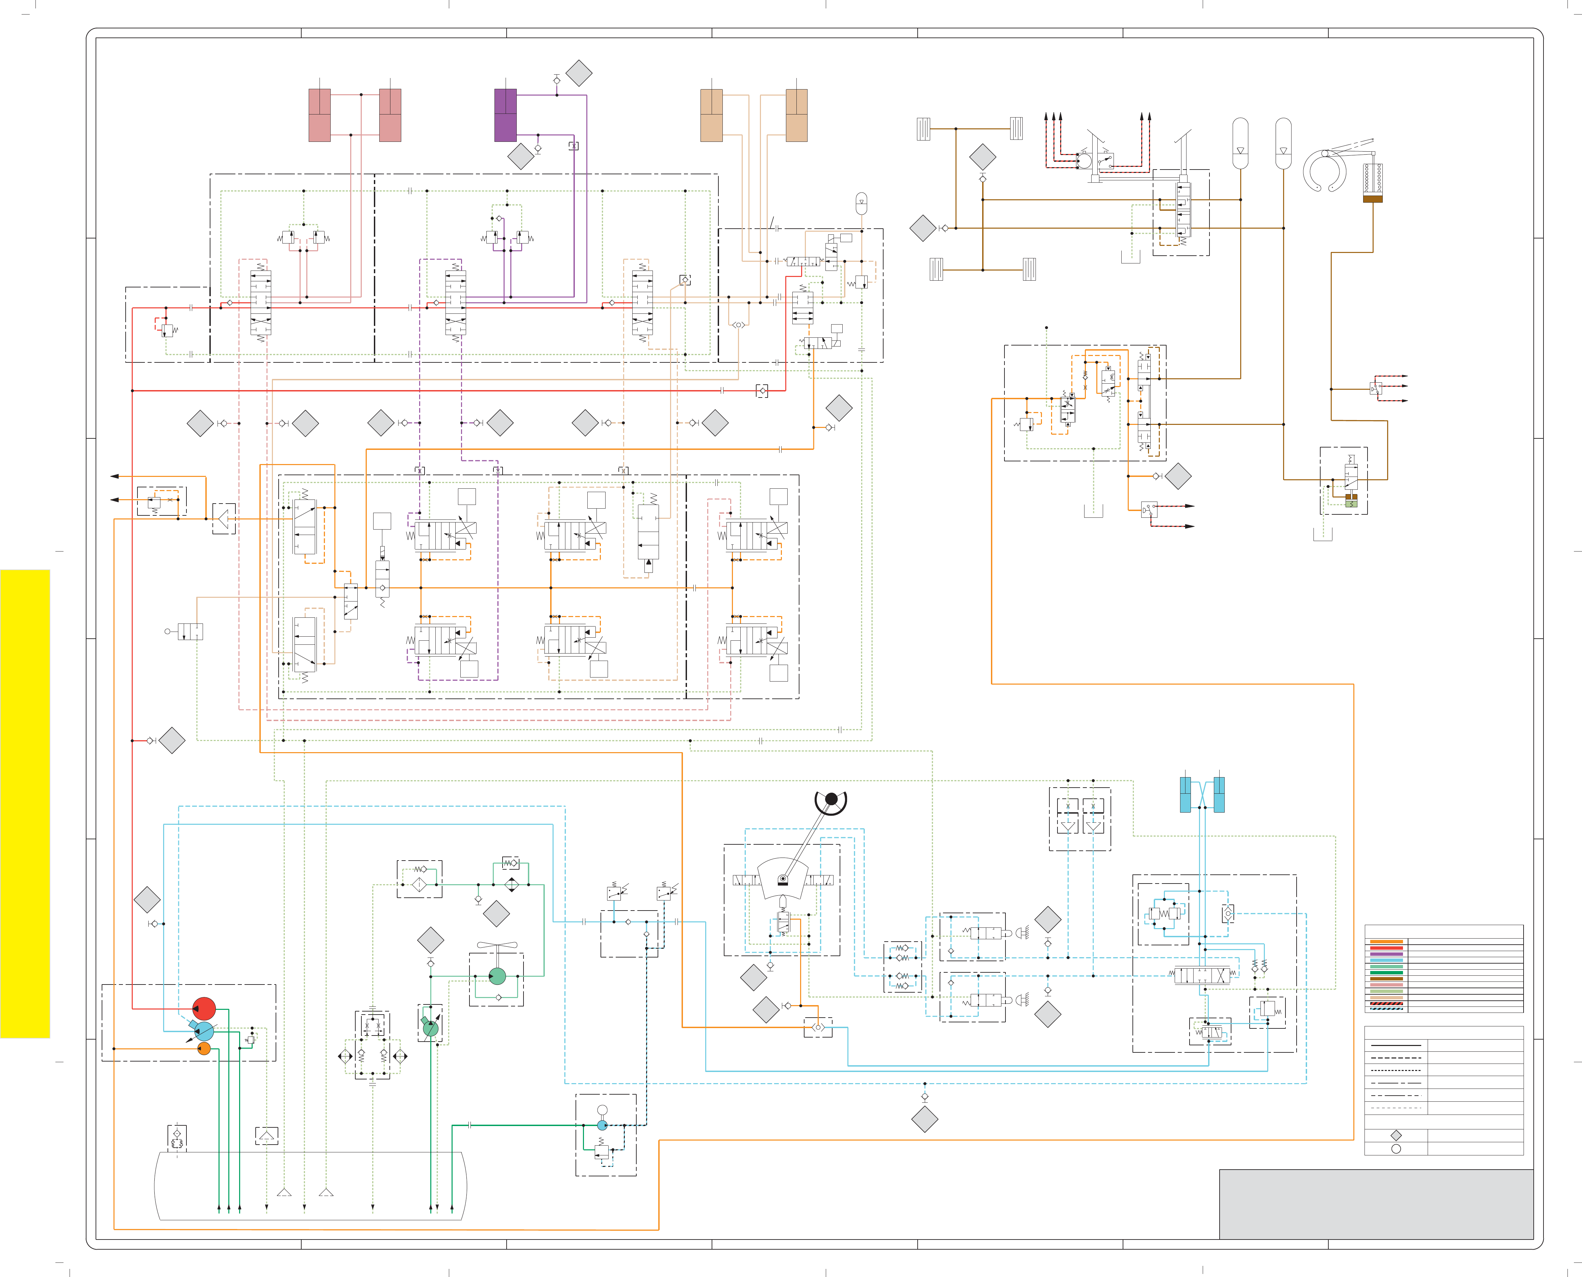Select the purple hydraulic cylinder
The height and width of the screenshot is (1277, 1582).
point(505,115)
